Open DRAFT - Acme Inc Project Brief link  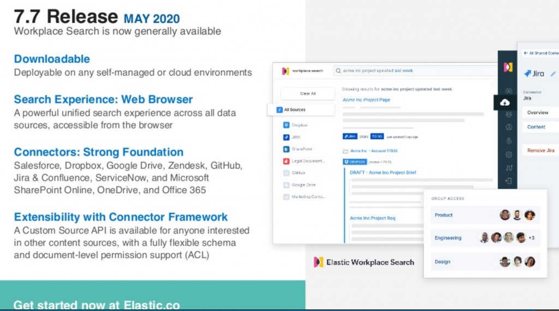[383, 172]
